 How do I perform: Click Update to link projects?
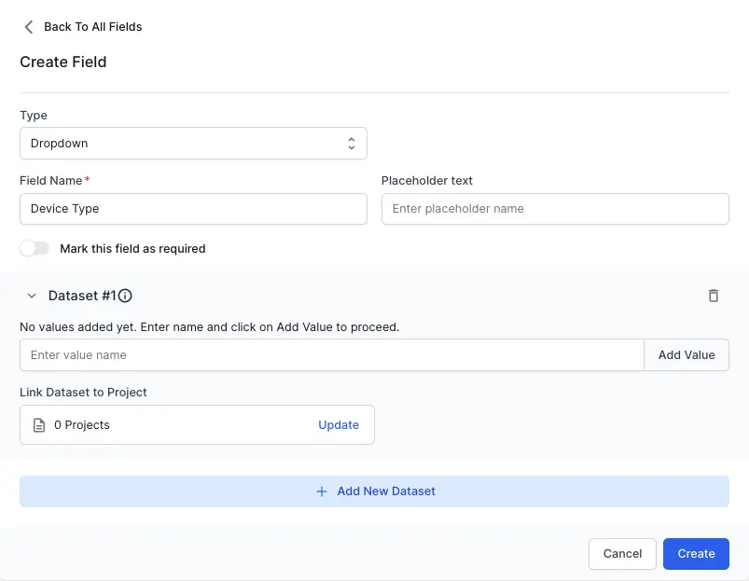pos(339,425)
